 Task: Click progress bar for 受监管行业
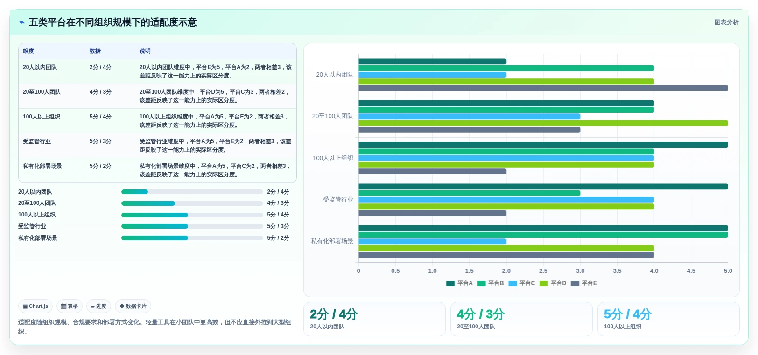pyautogui.click(x=192, y=226)
